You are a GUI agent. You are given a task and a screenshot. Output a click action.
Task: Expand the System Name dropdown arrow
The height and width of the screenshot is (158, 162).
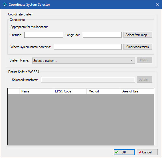click(x=132, y=61)
